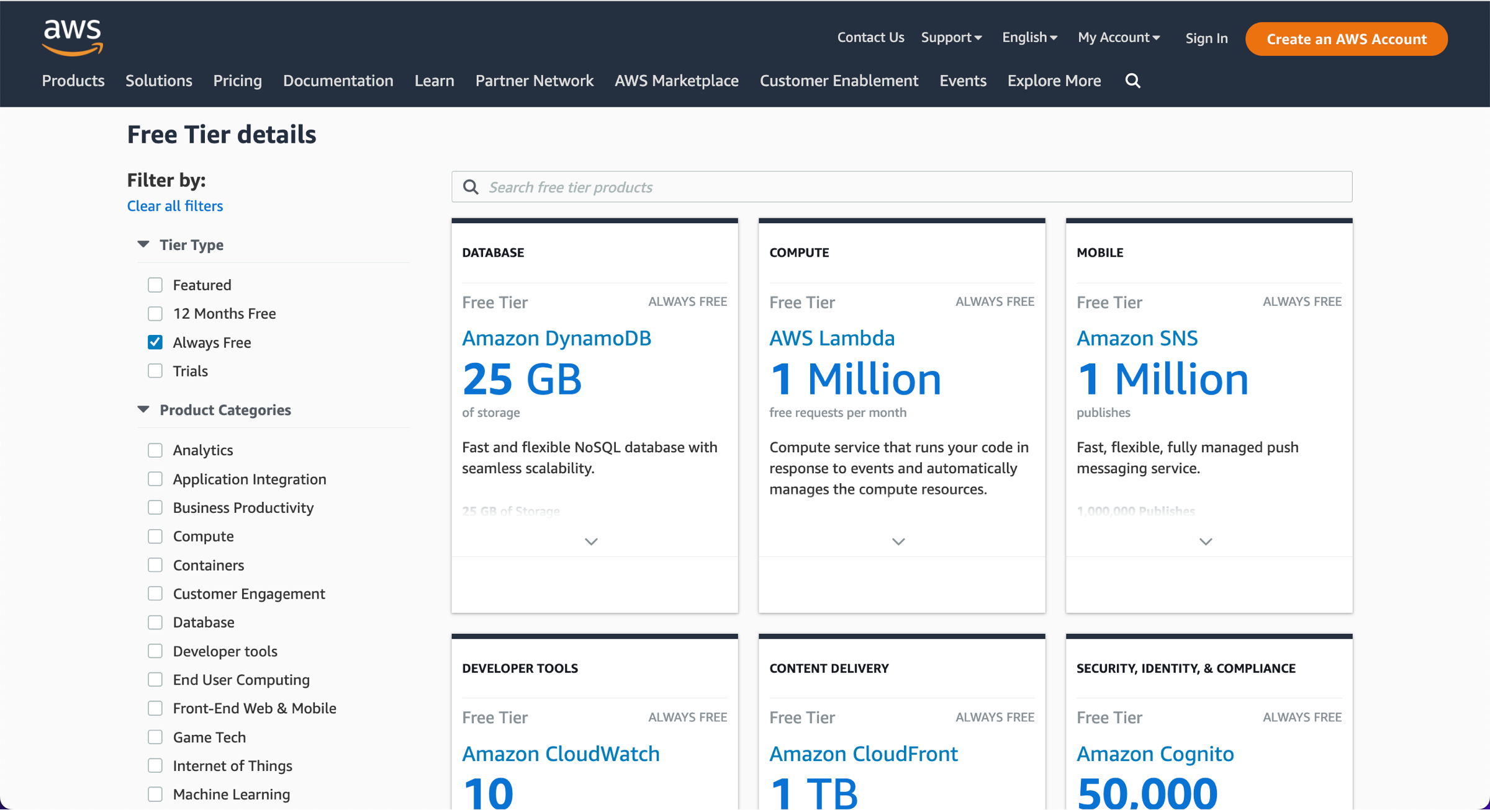Toggle the Featured tier type checkbox
Screen dimensions: 1490x810
[155, 283]
